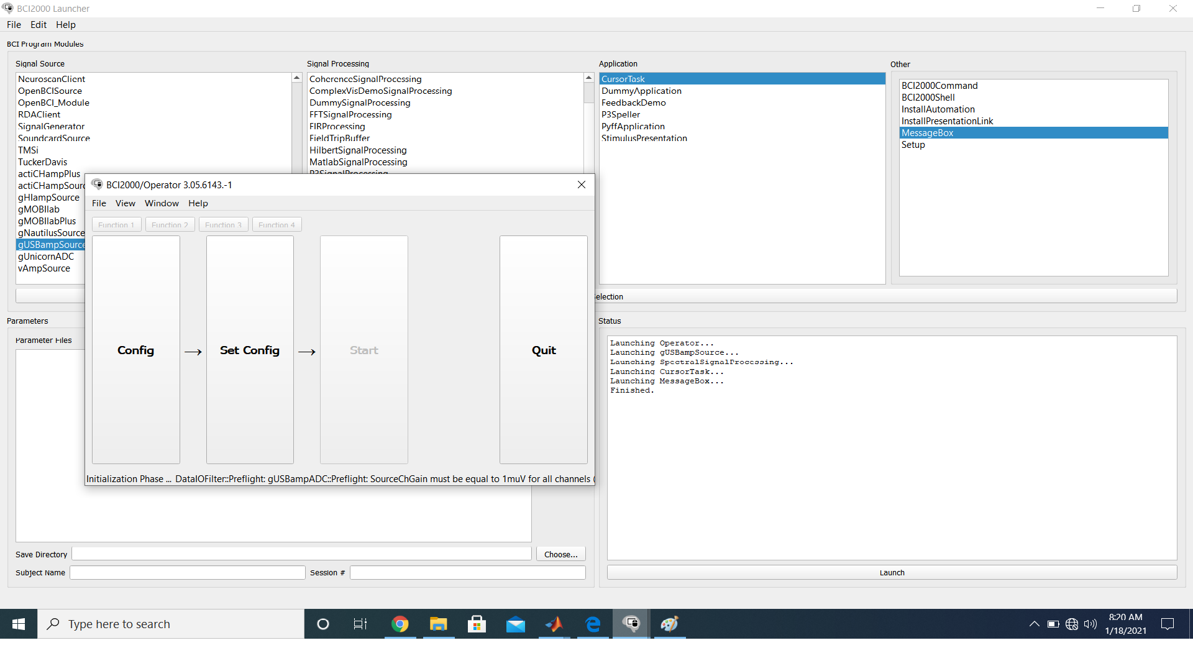The image size is (1193, 671).
Task: Select MessageBox in Other list
Action: (x=1034, y=133)
